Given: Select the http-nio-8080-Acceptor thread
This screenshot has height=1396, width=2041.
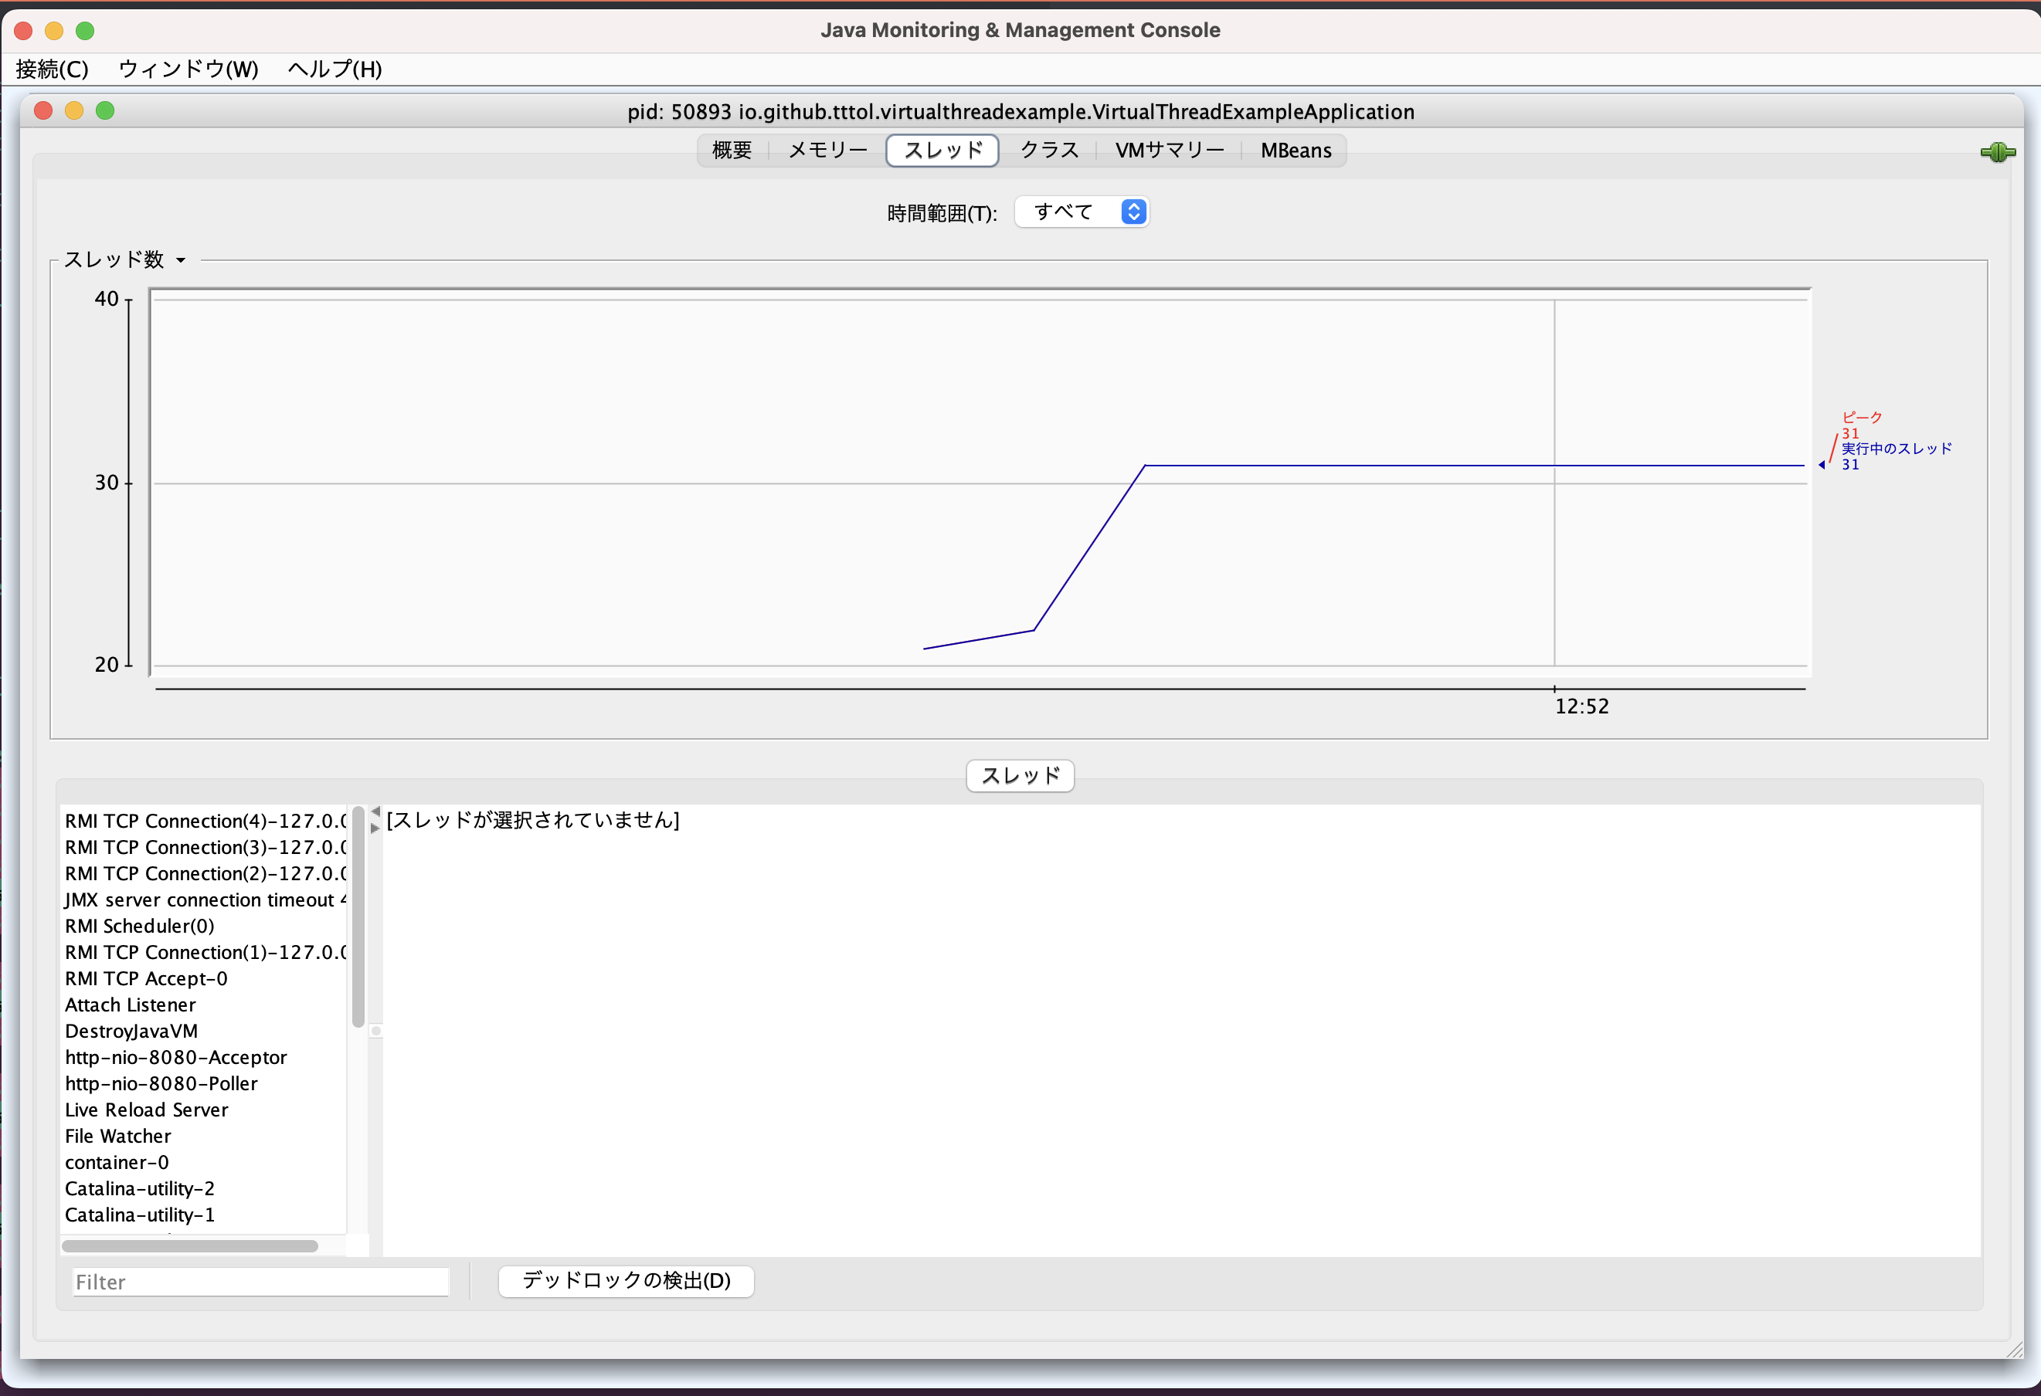Looking at the screenshot, I should pos(175,1057).
